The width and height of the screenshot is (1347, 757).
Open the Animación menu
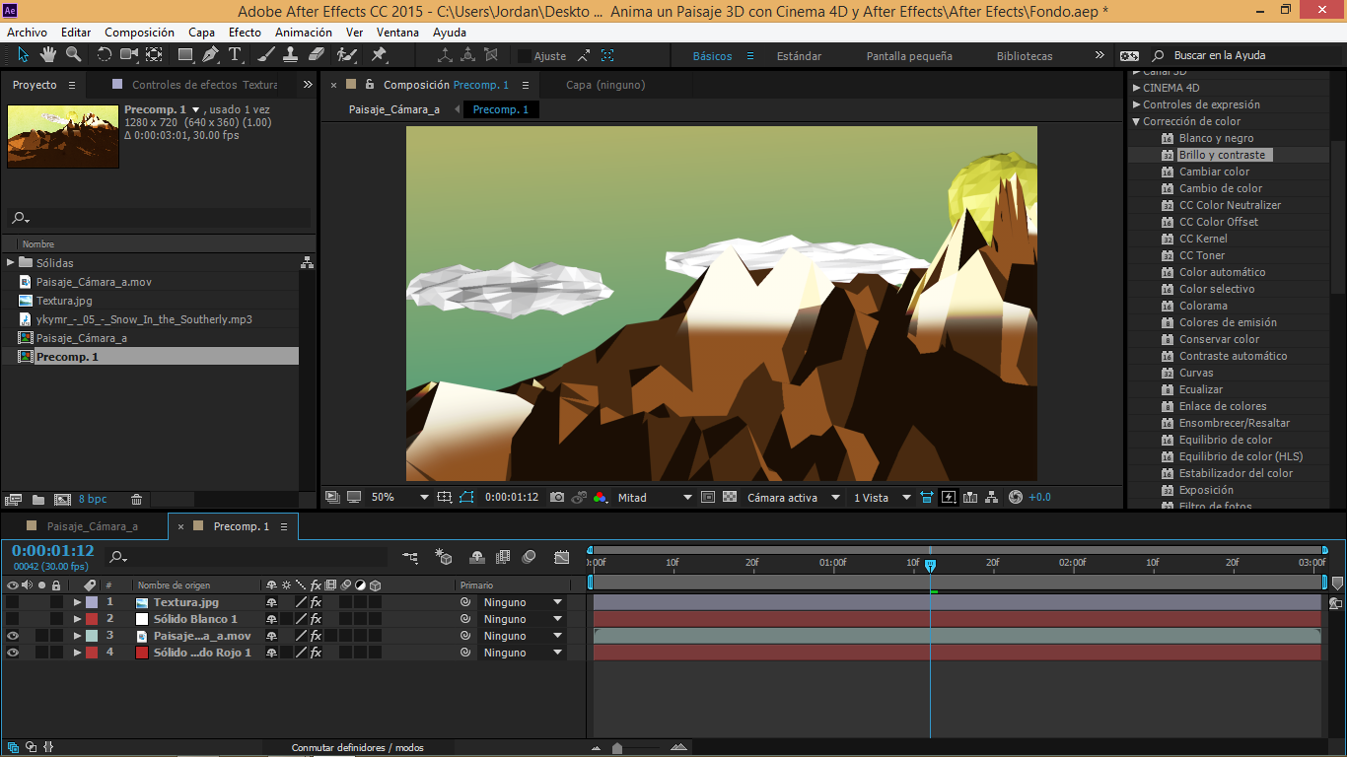303,33
